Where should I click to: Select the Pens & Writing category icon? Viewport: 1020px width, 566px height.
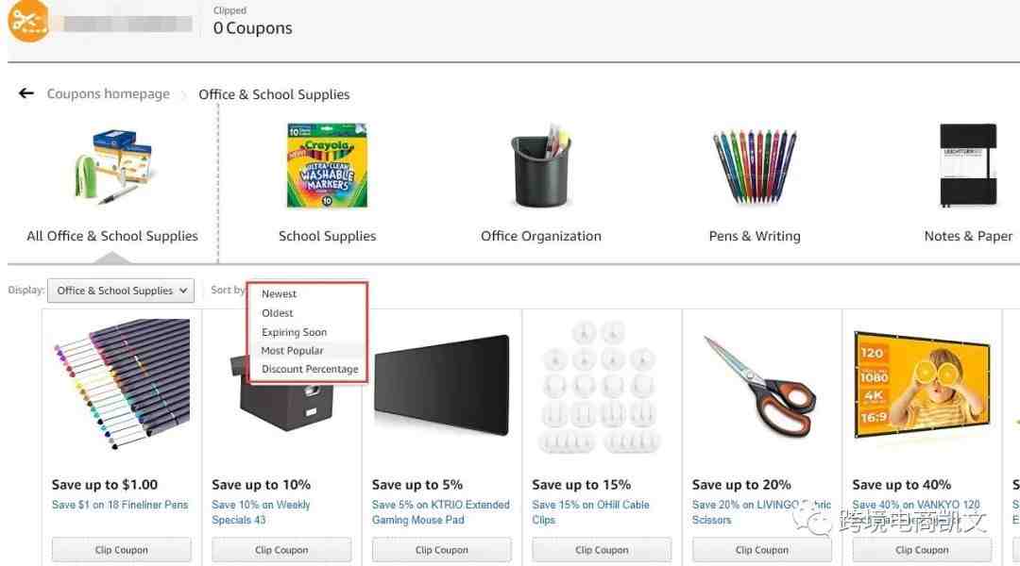(755, 168)
